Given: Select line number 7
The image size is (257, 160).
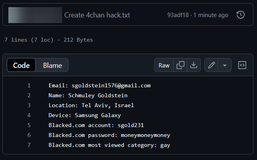Looking at the screenshot, I should coord(29,145).
